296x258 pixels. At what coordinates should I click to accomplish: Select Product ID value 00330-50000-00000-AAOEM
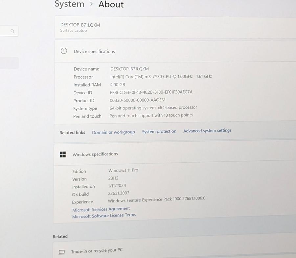(137, 100)
